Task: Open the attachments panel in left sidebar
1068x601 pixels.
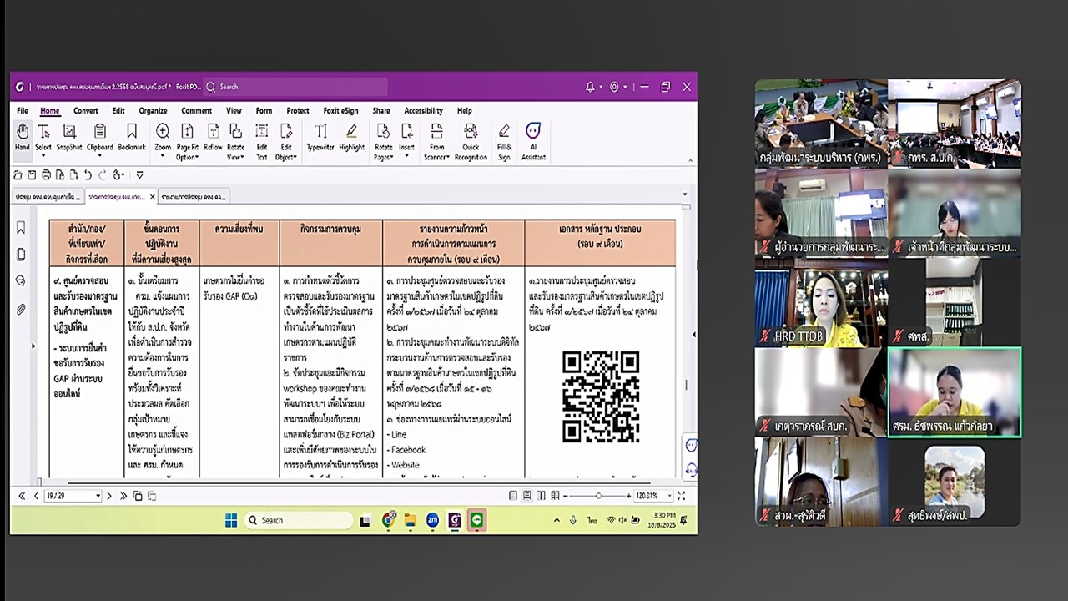Action: [21, 309]
